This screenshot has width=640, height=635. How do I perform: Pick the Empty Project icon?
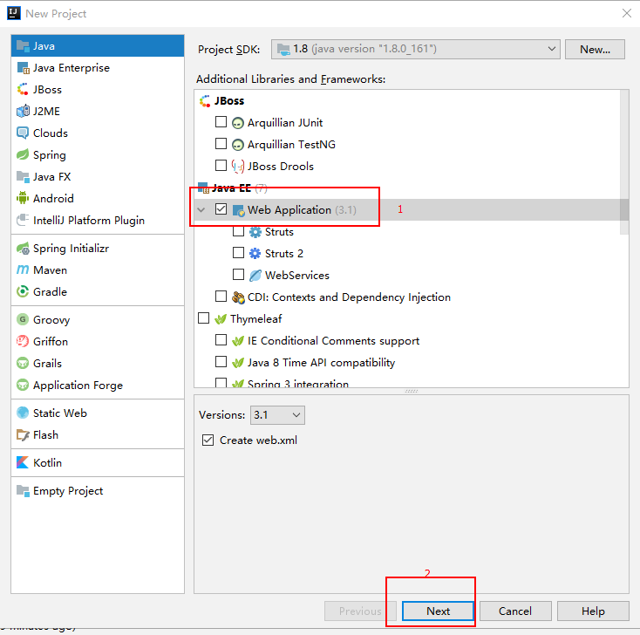coord(23,490)
